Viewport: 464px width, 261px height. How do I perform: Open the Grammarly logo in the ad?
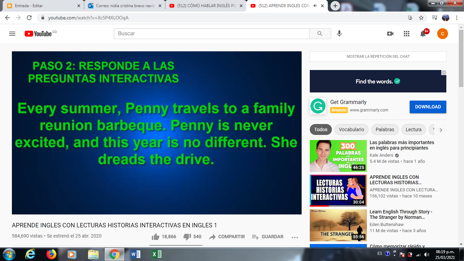point(318,106)
